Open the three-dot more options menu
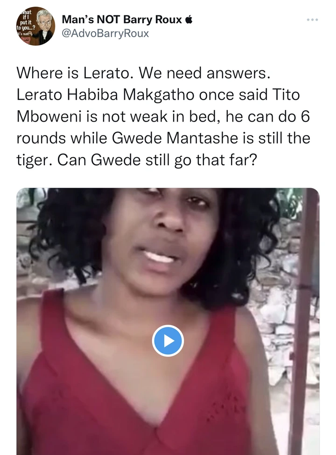Screen dimensions: 336x455 click(313, 20)
